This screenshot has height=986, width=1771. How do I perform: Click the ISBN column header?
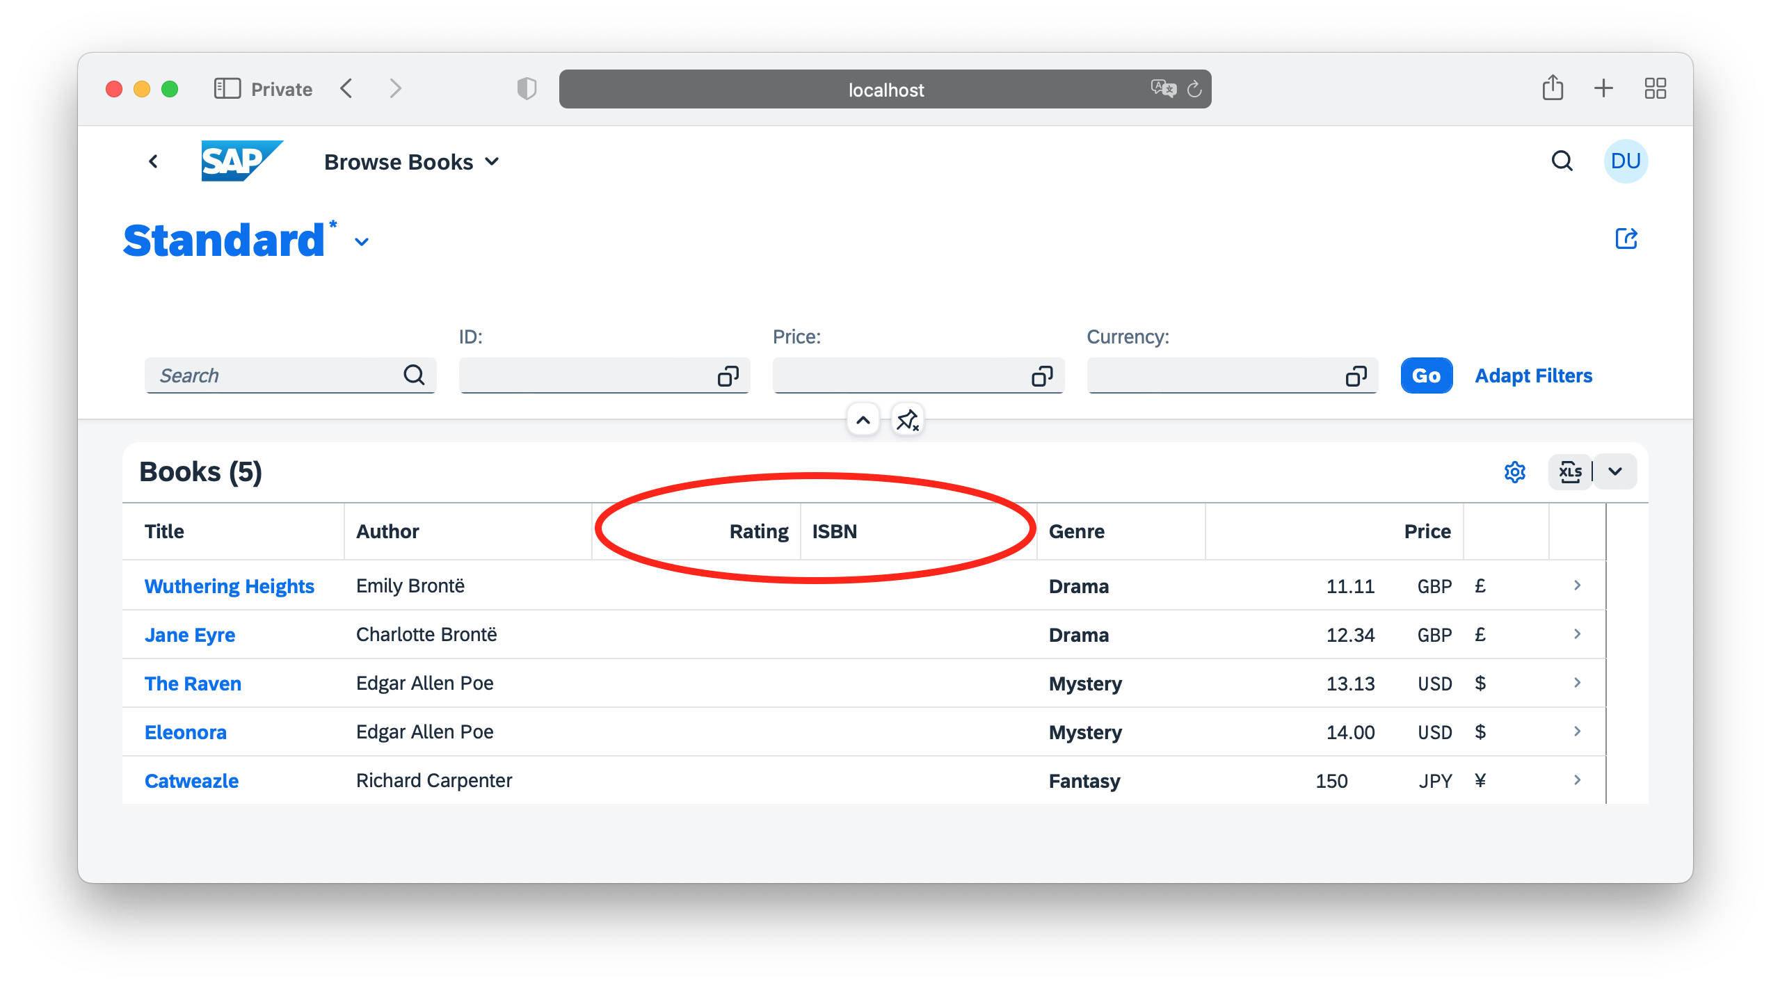click(x=918, y=531)
